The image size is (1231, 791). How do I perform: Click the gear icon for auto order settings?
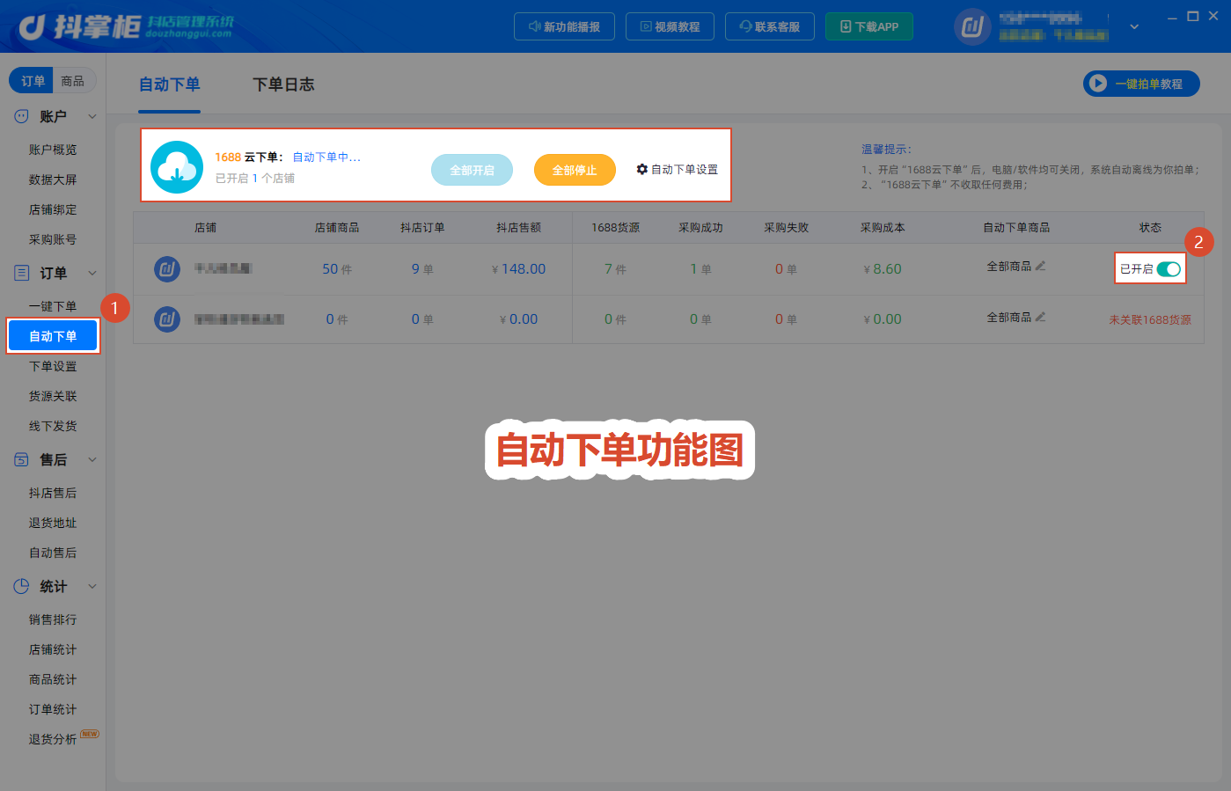click(x=642, y=169)
